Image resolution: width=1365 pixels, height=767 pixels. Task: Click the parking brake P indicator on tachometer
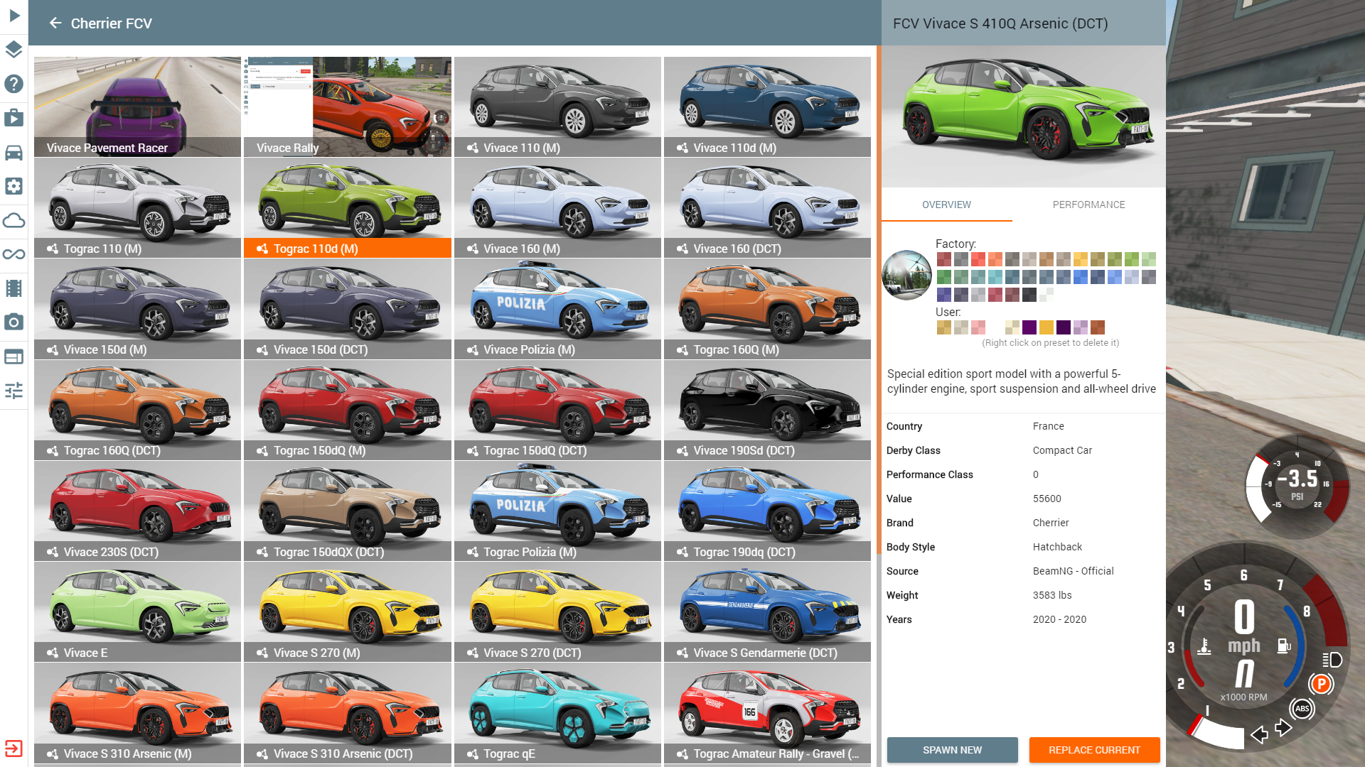pyautogui.click(x=1321, y=684)
